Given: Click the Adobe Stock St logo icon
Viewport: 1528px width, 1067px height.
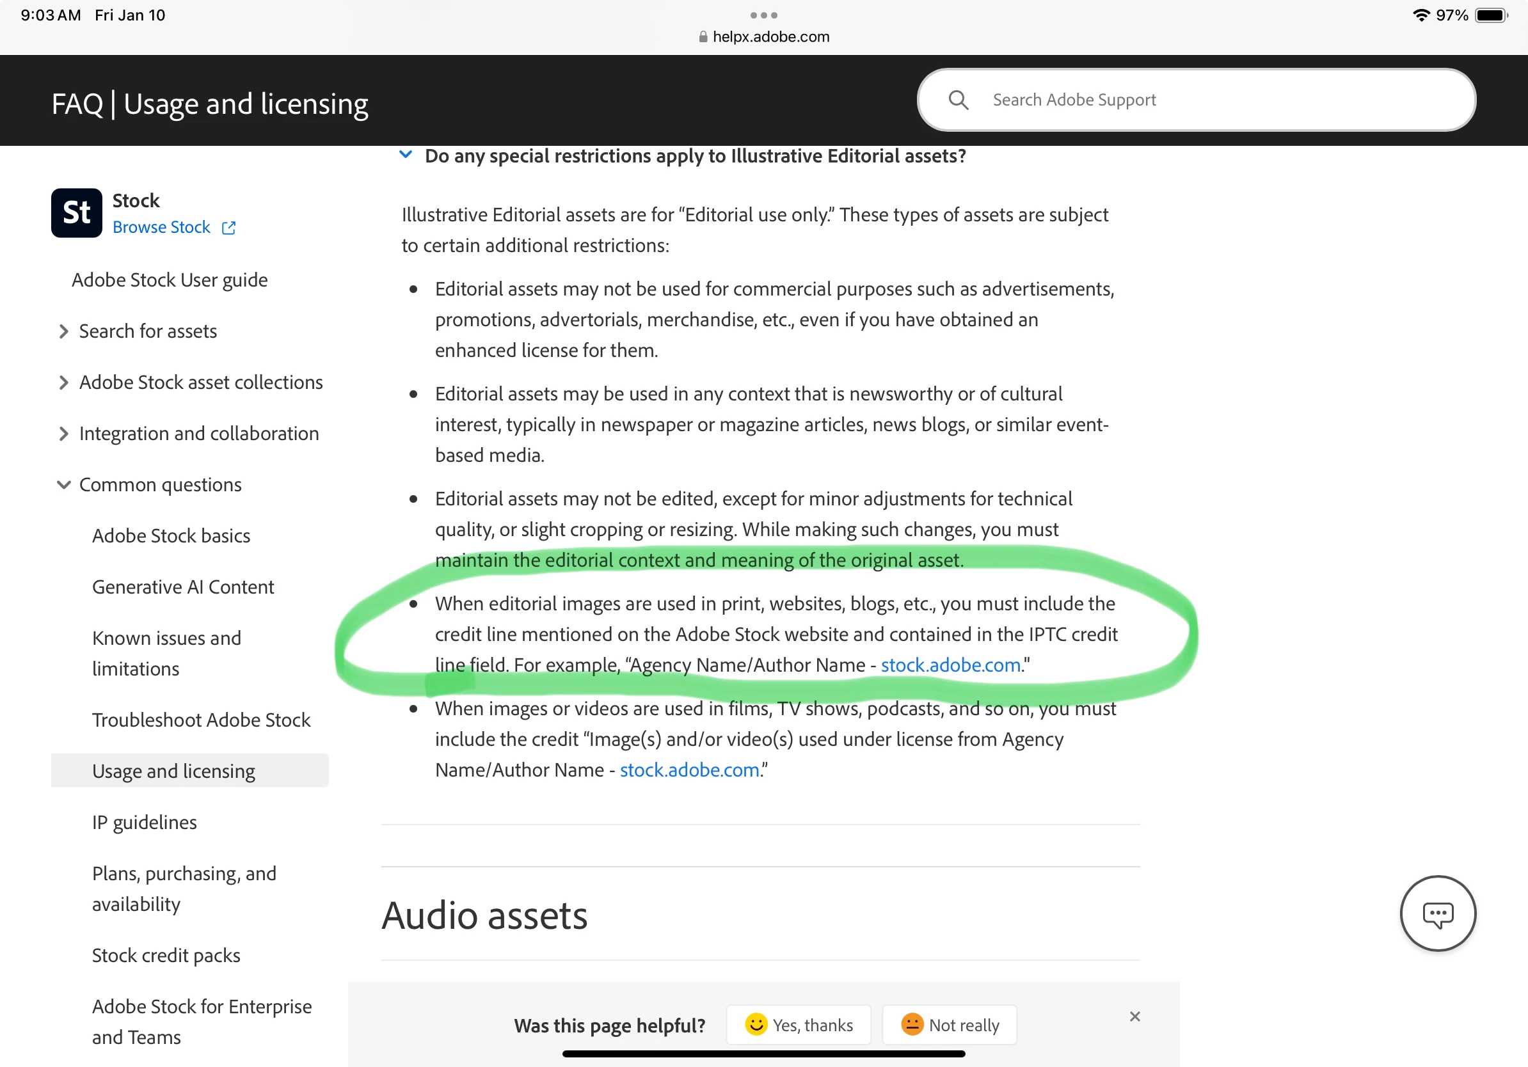Looking at the screenshot, I should pyautogui.click(x=77, y=213).
